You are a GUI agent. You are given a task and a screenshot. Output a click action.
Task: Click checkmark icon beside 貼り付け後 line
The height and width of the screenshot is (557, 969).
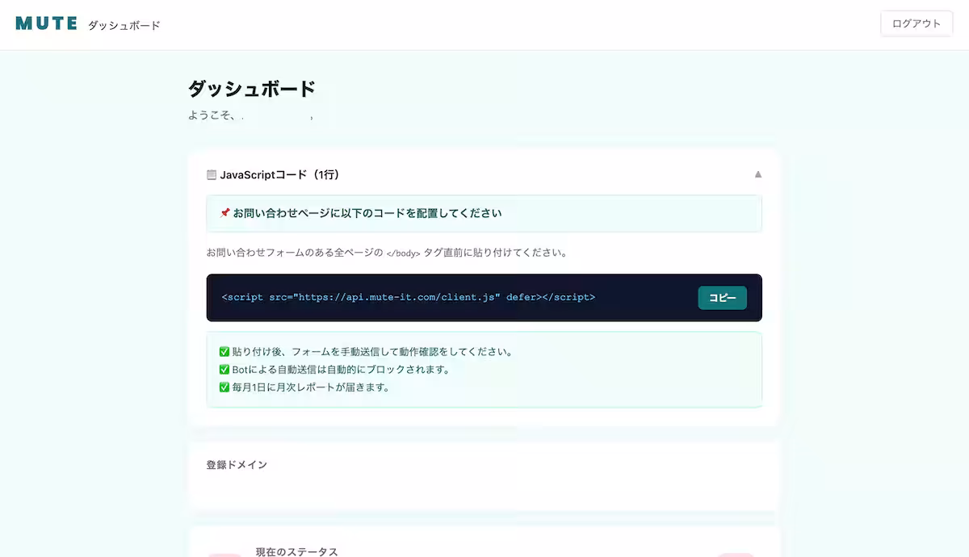224,352
